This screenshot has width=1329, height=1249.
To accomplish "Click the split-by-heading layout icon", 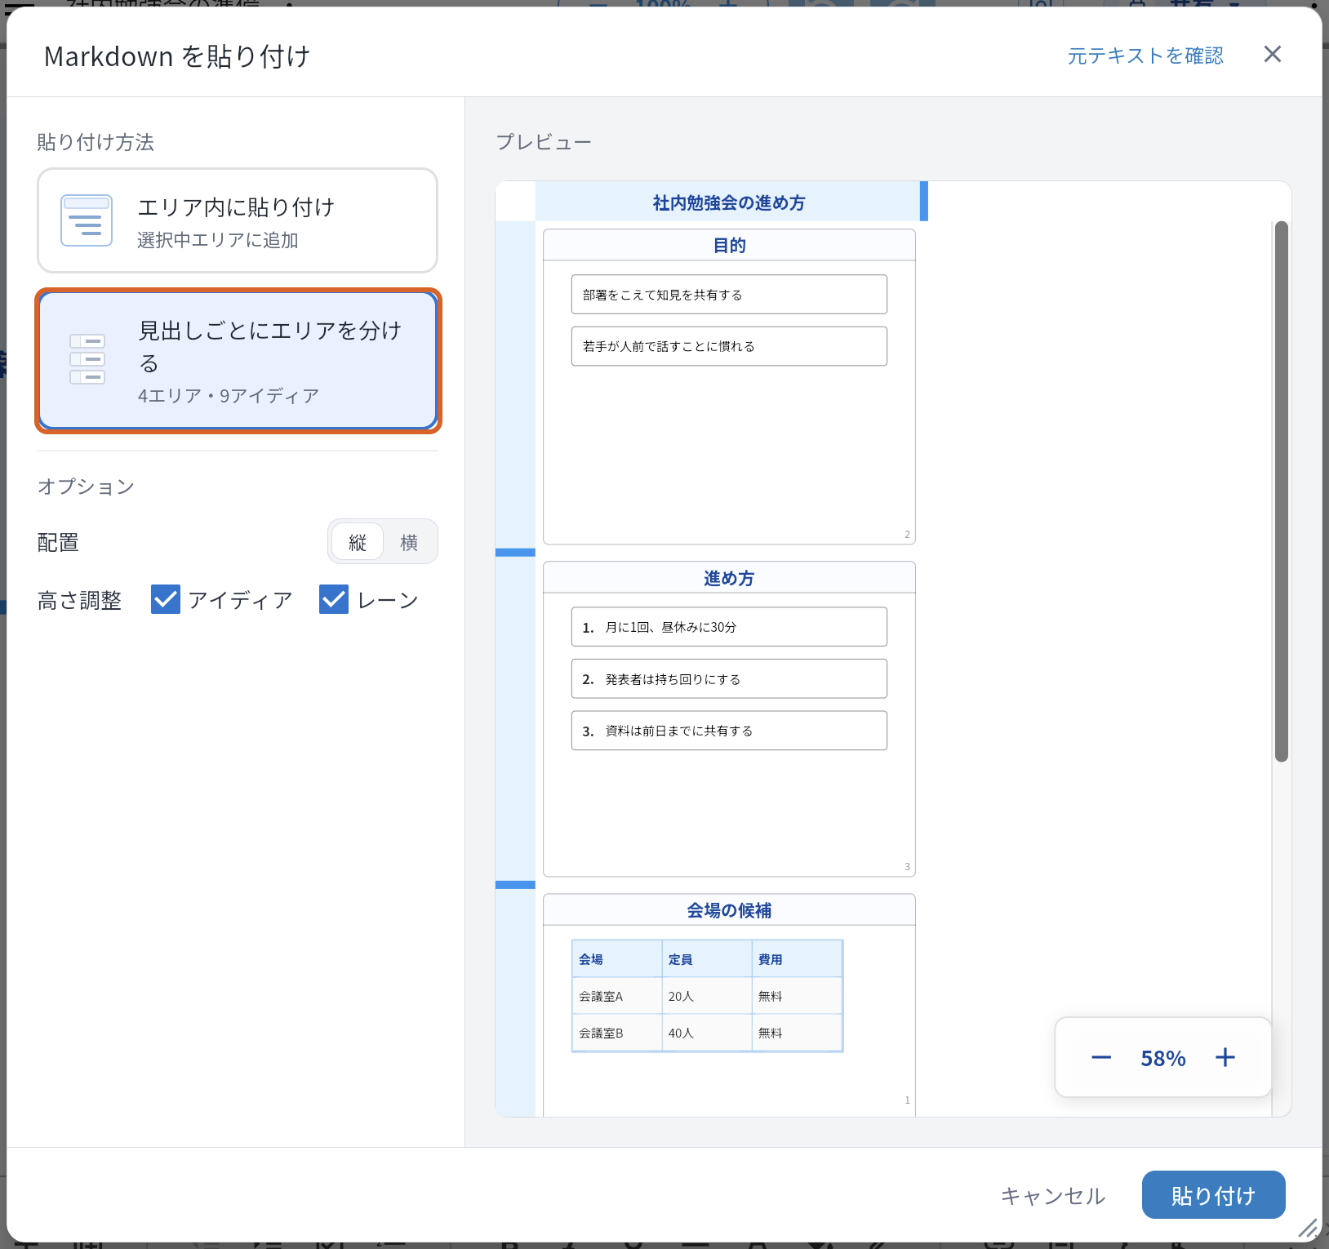I will (x=87, y=359).
